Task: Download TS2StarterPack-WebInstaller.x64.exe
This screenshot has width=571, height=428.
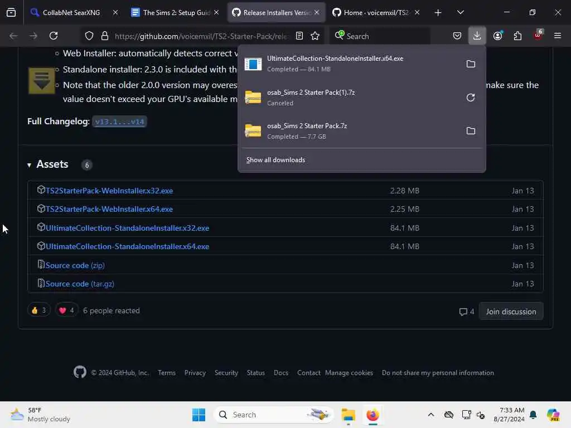Action: coord(109,210)
